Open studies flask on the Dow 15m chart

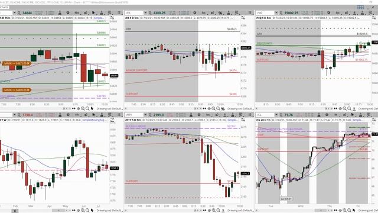point(102,13)
